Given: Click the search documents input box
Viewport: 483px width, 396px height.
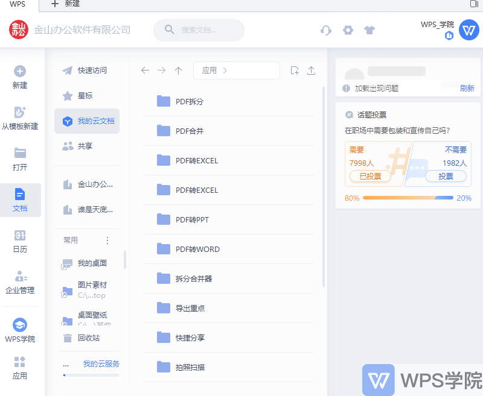Looking at the screenshot, I should (199, 30).
